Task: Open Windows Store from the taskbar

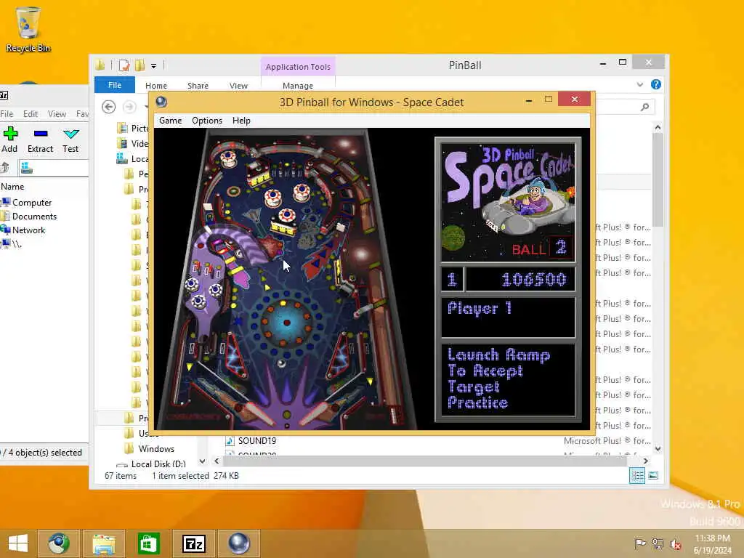Action: point(148,543)
